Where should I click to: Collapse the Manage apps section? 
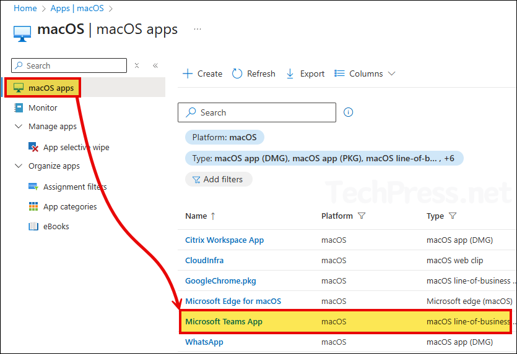(19, 126)
